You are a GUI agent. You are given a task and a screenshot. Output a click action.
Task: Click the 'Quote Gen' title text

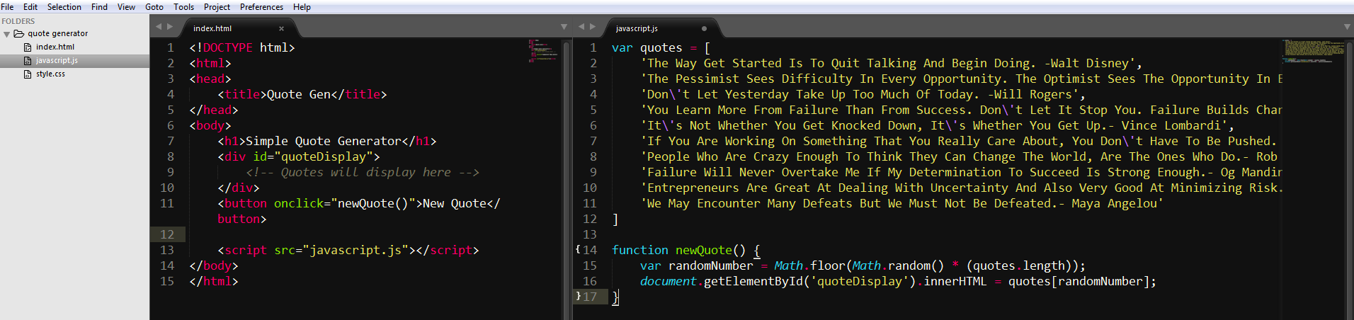click(x=298, y=94)
